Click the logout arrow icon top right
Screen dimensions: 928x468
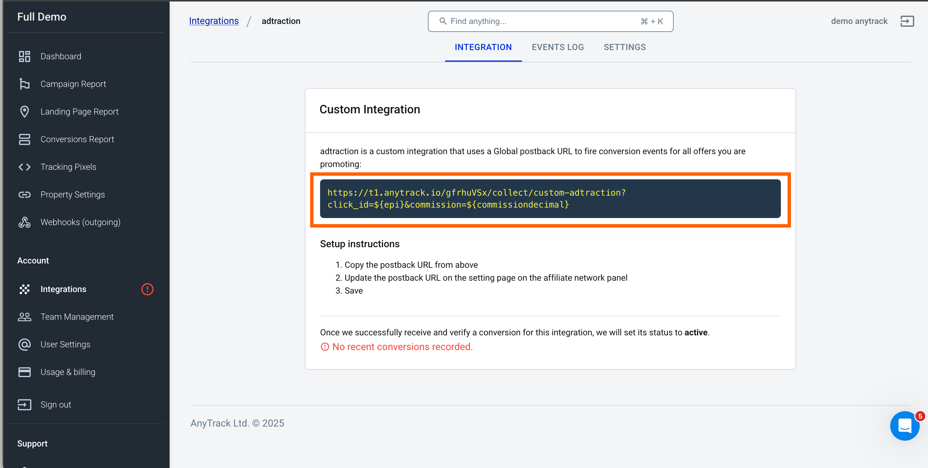[x=907, y=21]
